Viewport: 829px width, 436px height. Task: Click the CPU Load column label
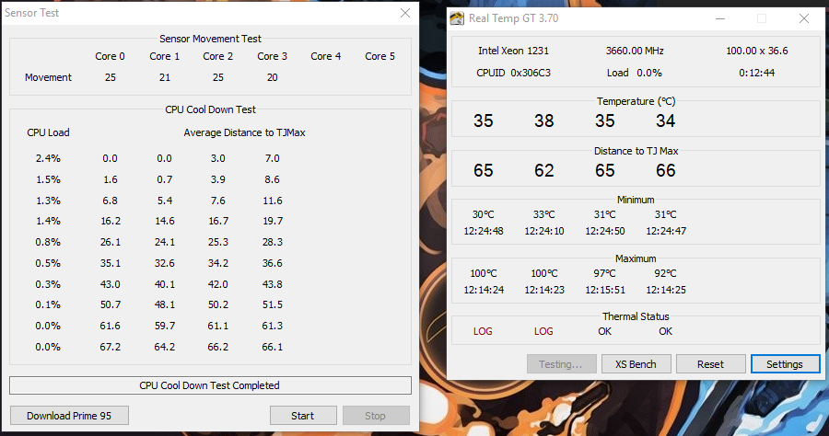(48, 132)
